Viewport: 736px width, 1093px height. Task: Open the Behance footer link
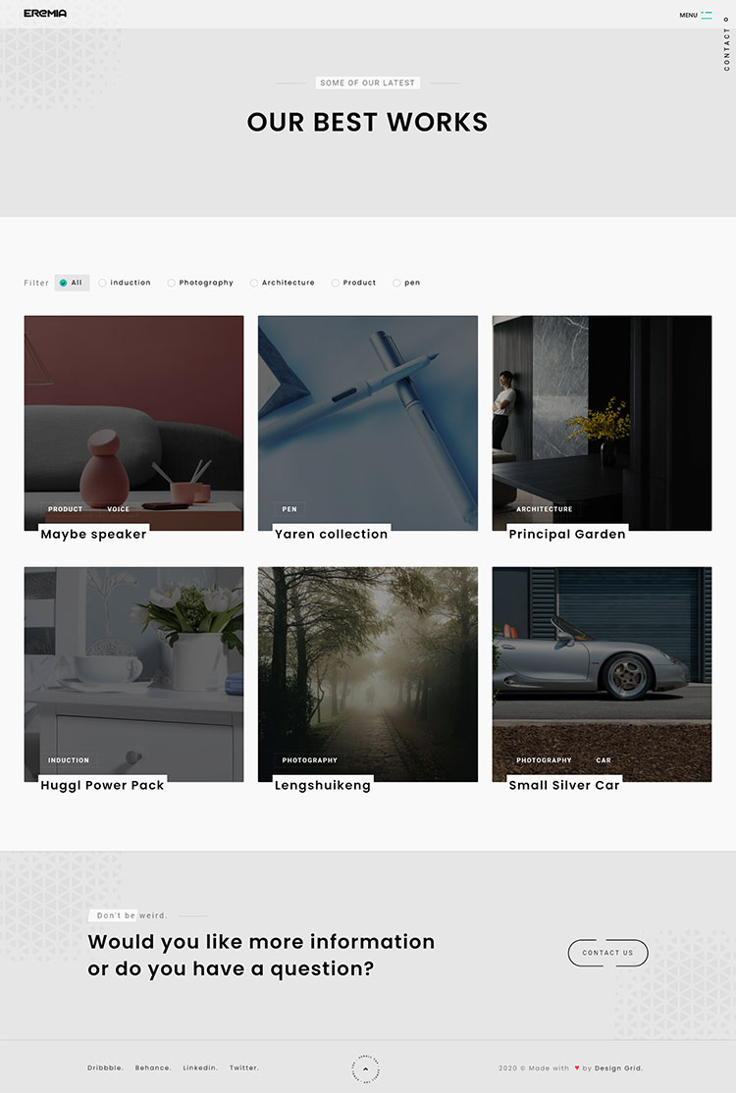[x=153, y=1067]
